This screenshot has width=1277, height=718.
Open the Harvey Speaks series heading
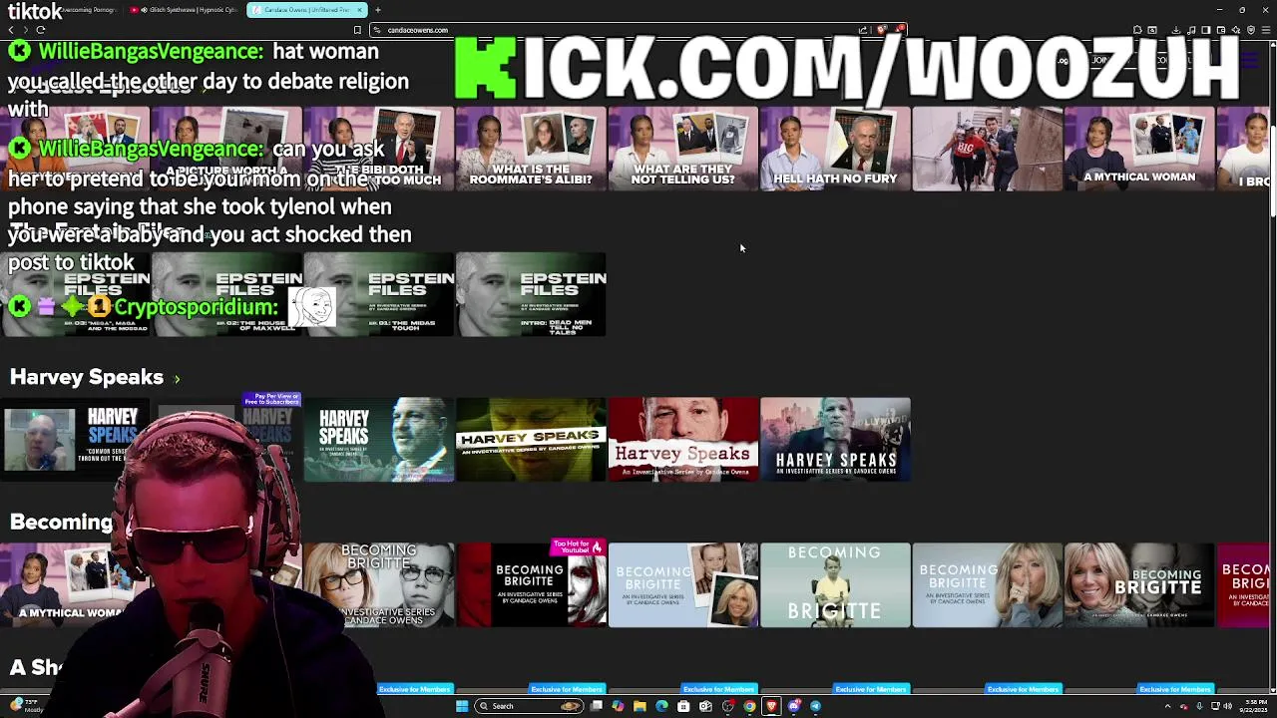(87, 377)
